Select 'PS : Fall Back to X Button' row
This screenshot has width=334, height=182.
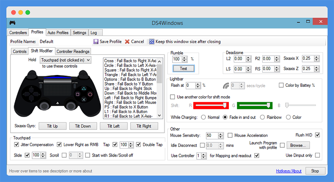130,107
